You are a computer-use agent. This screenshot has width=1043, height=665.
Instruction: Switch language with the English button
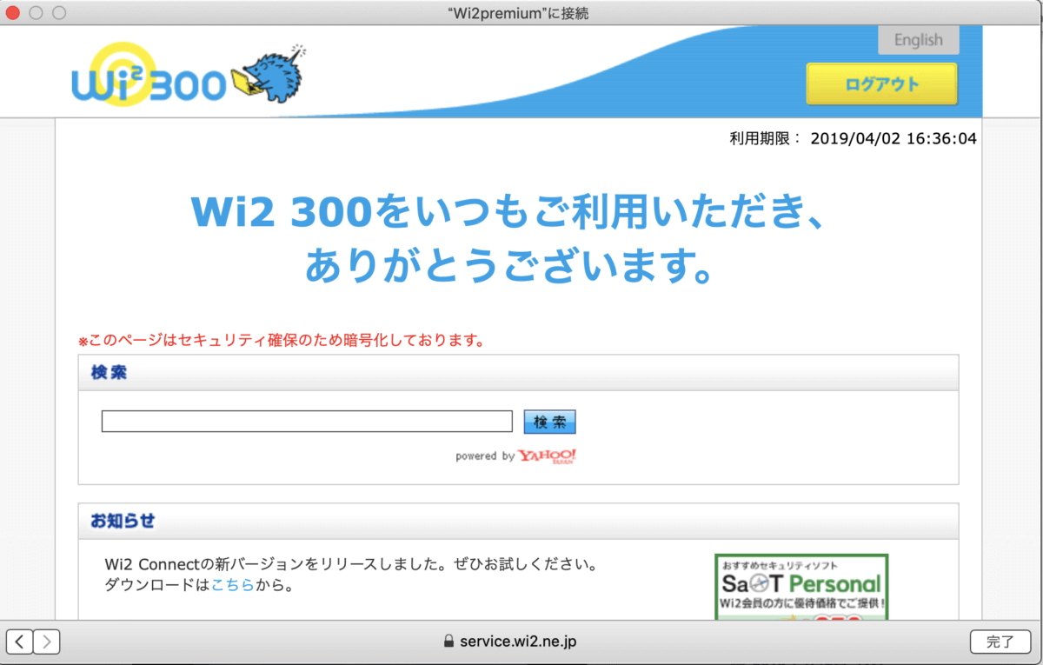point(918,40)
